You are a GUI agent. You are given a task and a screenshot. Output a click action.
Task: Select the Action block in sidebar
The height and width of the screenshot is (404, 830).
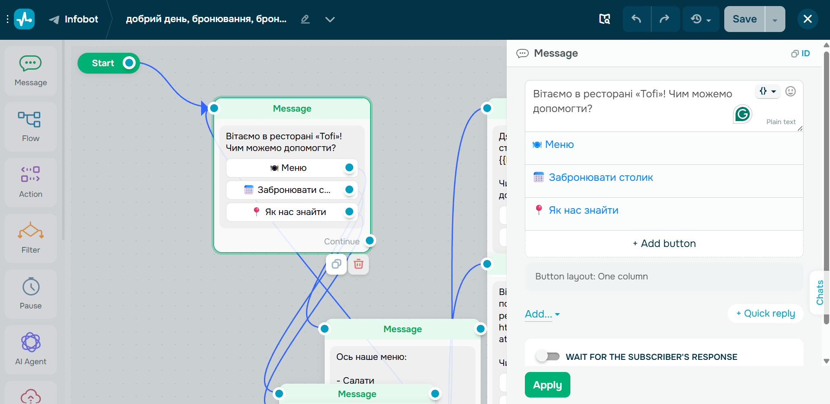point(31,183)
